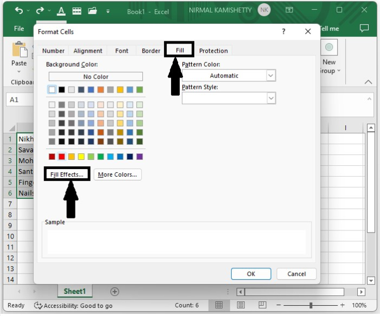Add a new sheet with plus icon
This screenshot has width=380, height=316.
(x=115, y=292)
